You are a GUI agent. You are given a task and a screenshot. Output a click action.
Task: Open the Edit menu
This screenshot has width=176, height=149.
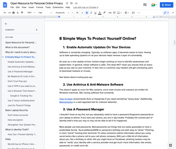[x=18, y=7]
